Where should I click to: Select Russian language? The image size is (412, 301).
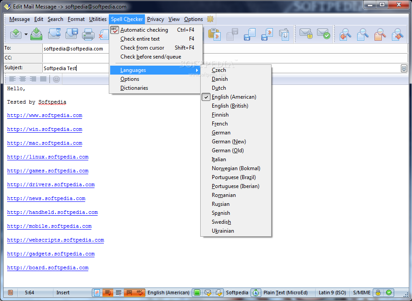point(236,204)
